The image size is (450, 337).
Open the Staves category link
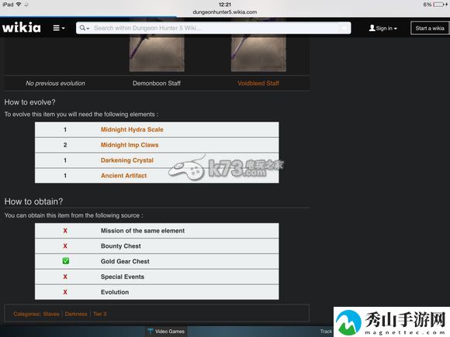(x=51, y=314)
